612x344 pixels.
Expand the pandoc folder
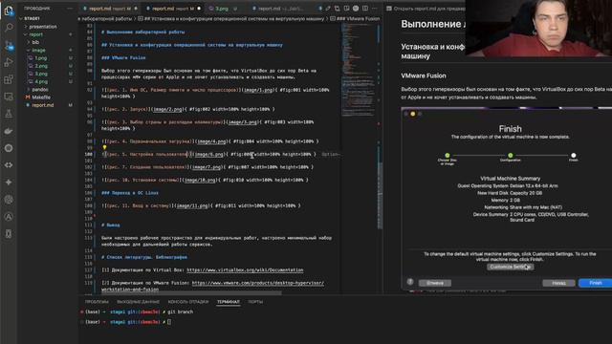pos(47,89)
